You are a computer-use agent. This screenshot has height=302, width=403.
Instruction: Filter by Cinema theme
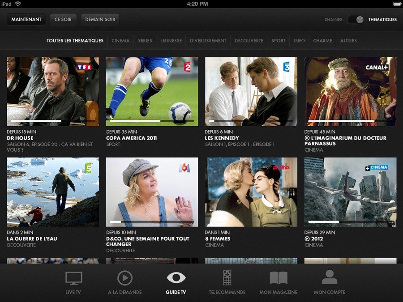point(120,41)
